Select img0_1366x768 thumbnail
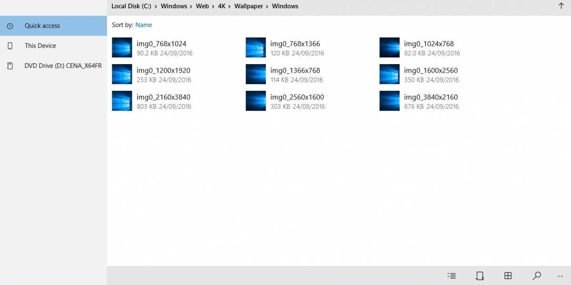This screenshot has width=571, height=285. pos(256,74)
